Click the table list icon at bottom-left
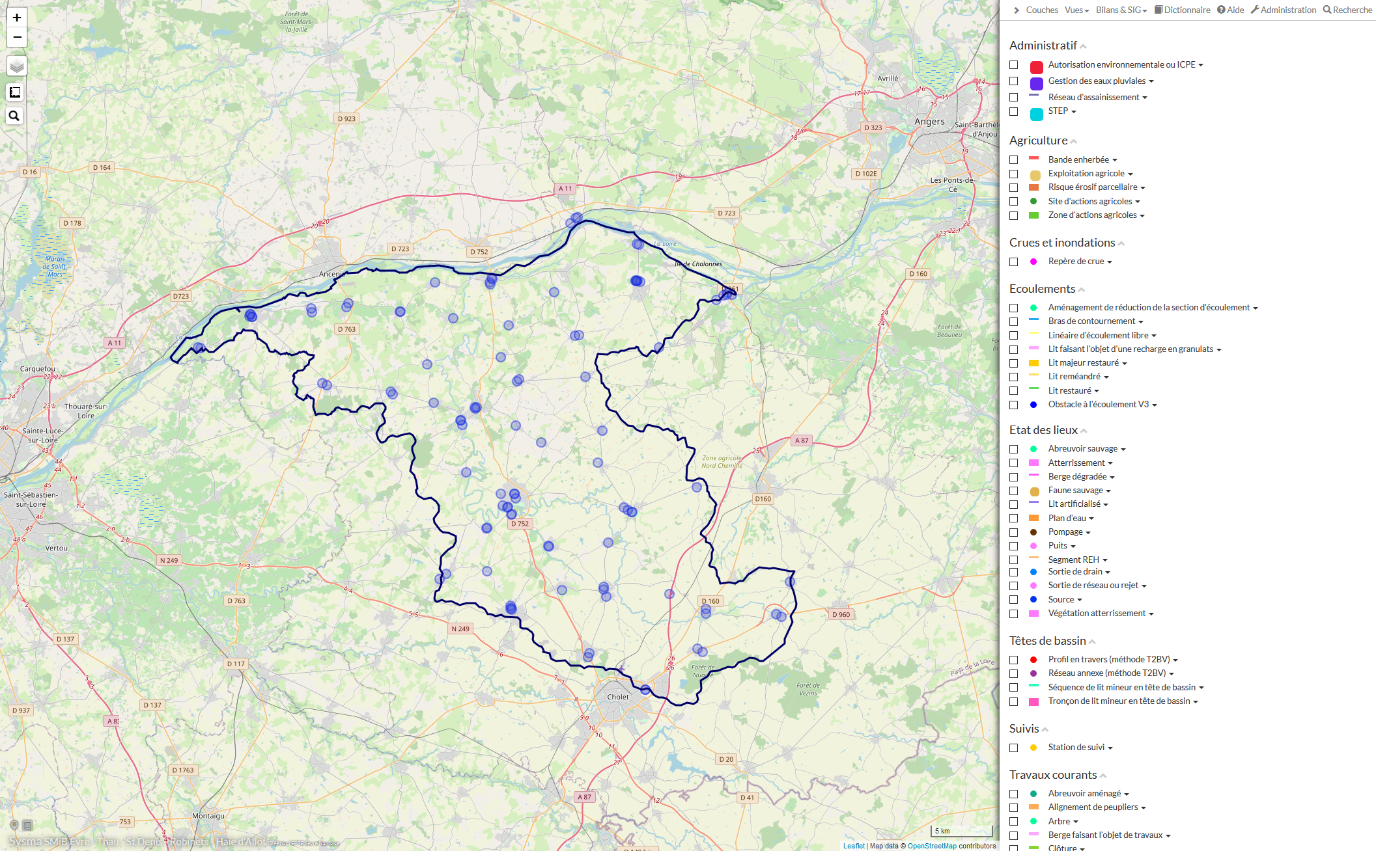1376x851 pixels. click(x=27, y=825)
